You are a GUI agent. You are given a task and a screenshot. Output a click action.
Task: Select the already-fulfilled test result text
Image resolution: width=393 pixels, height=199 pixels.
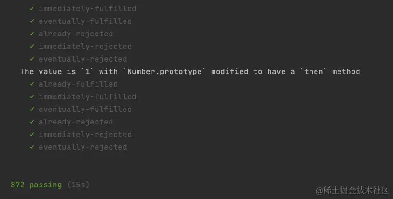[x=78, y=84]
